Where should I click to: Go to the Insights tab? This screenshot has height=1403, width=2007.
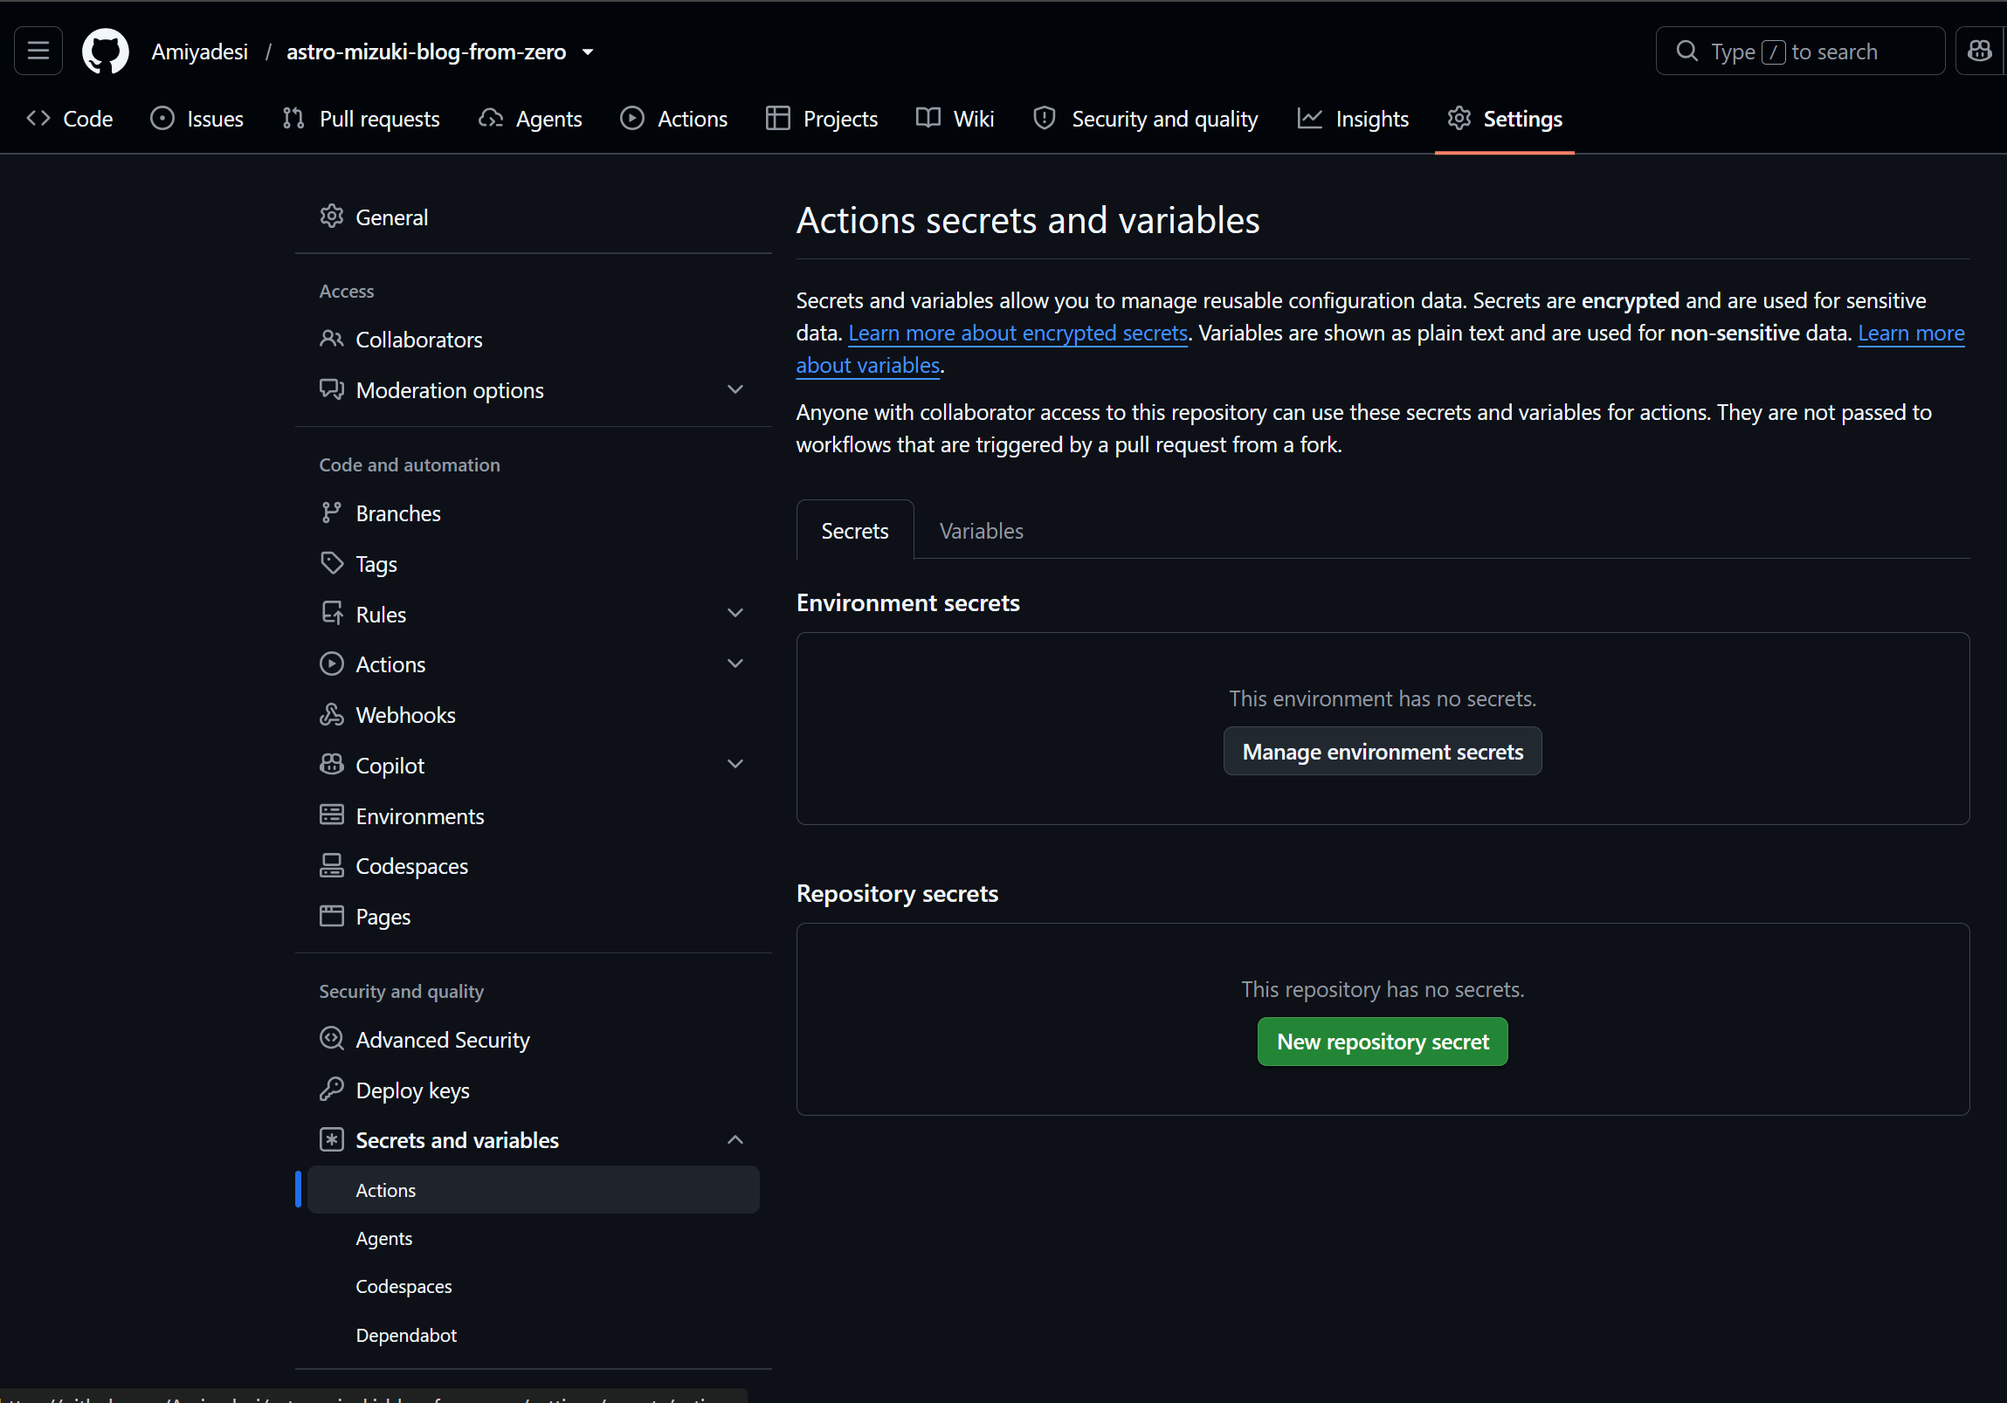point(1352,118)
